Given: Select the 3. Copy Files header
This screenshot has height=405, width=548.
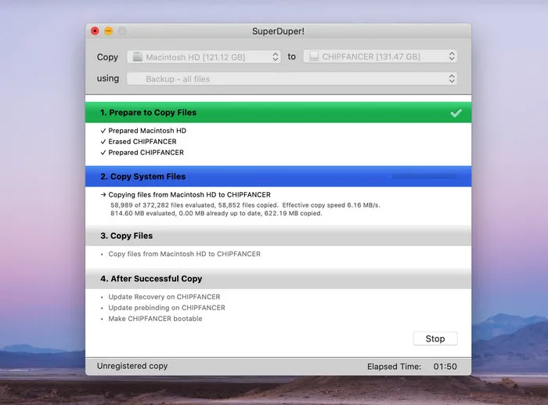Looking at the screenshot, I should 278,236.
